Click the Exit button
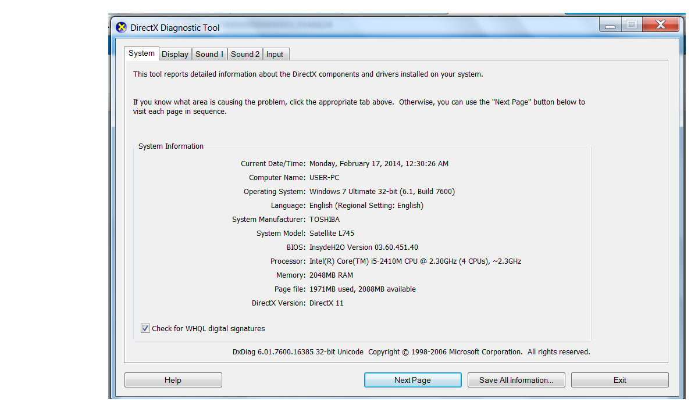The image size is (691, 402). click(x=619, y=380)
